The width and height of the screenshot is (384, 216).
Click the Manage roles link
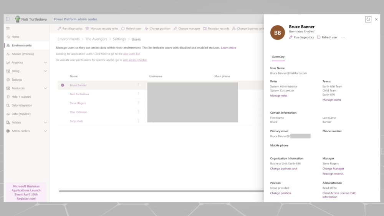[x=278, y=96]
